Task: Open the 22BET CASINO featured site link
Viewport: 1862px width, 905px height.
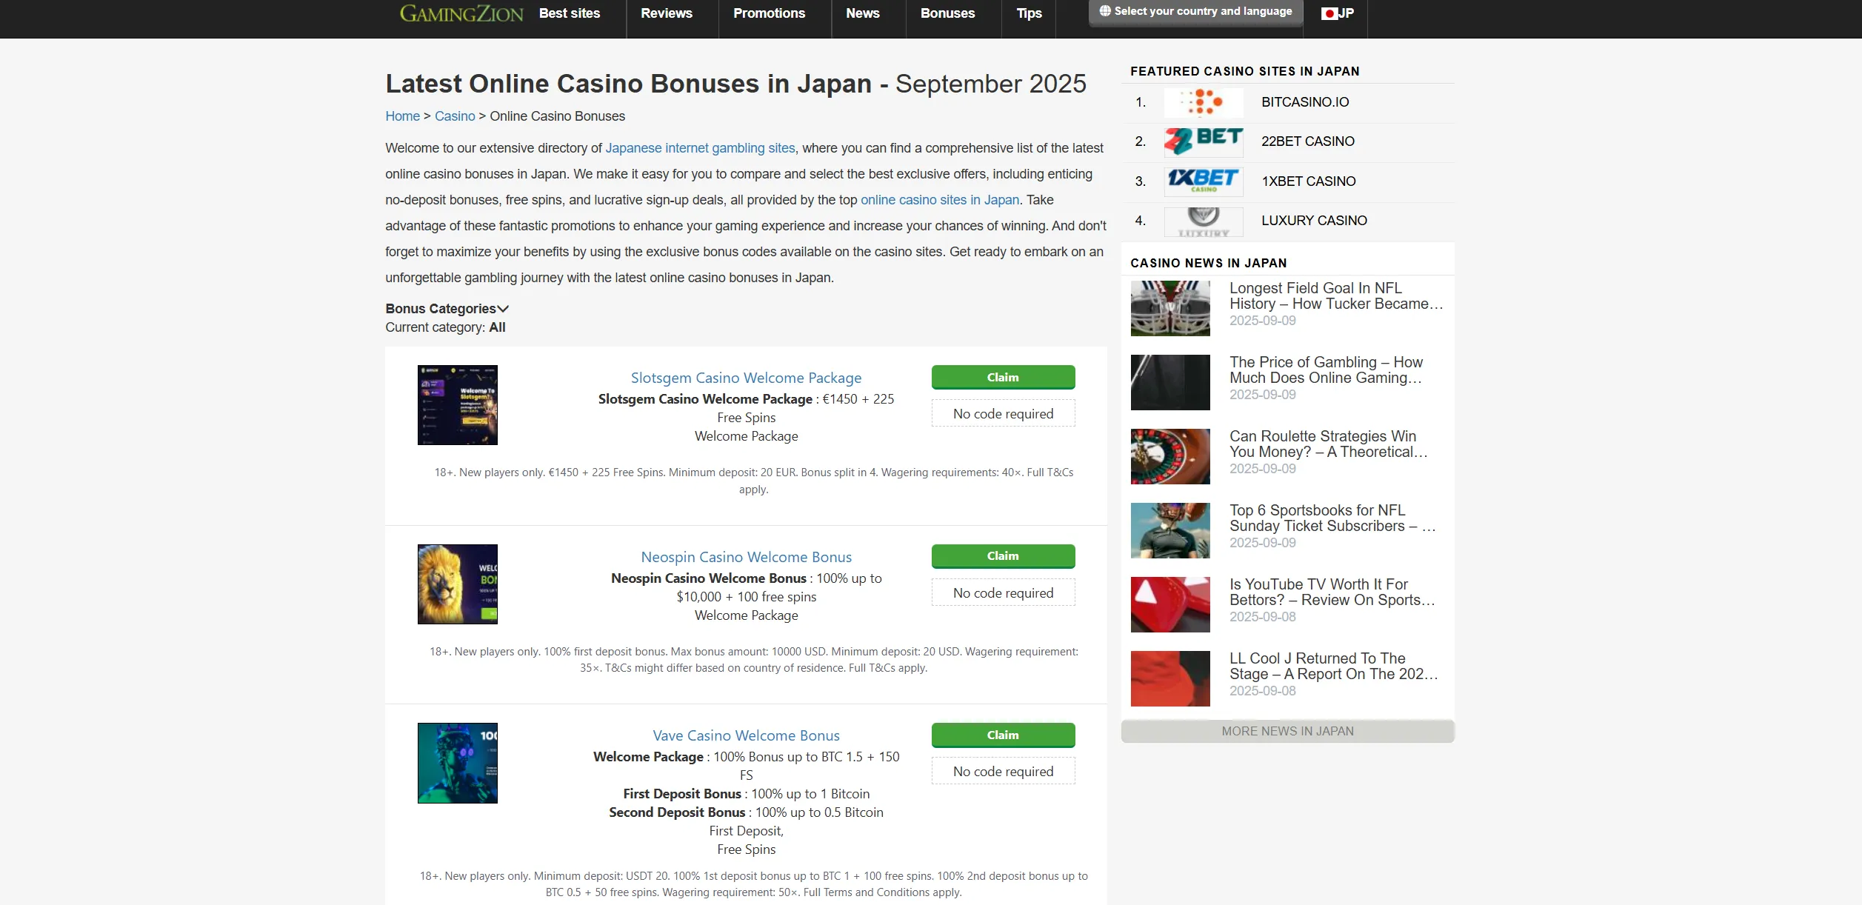Action: point(1307,141)
